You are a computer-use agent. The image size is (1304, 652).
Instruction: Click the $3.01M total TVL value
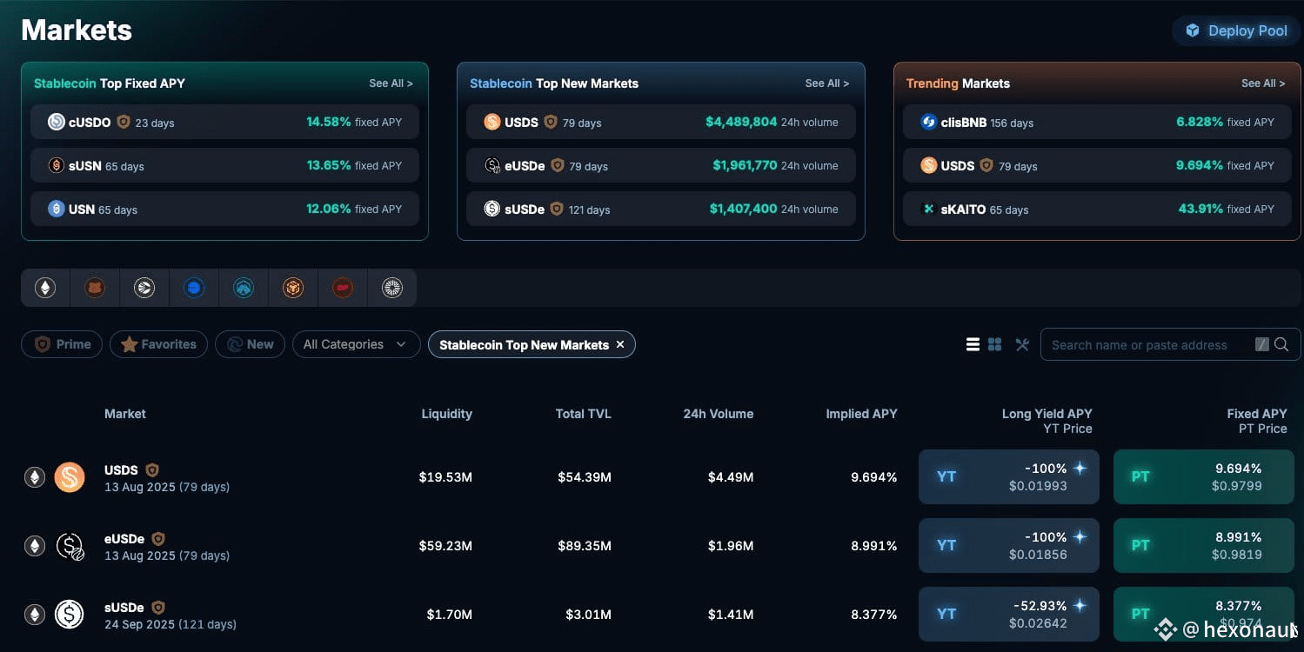click(x=588, y=615)
